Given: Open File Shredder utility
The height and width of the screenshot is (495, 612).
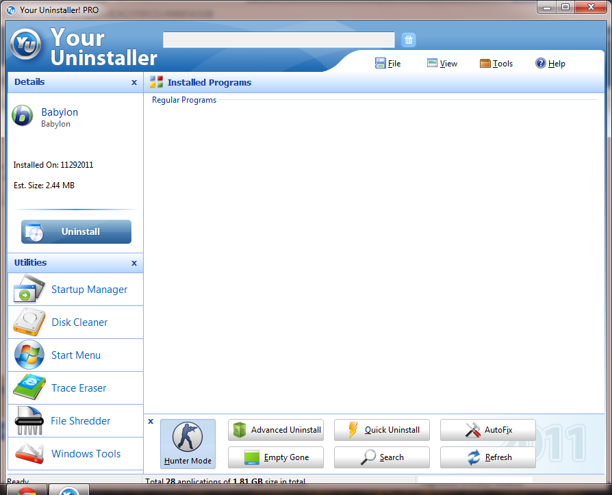Looking at the screenshot, I should pos(76,420).
